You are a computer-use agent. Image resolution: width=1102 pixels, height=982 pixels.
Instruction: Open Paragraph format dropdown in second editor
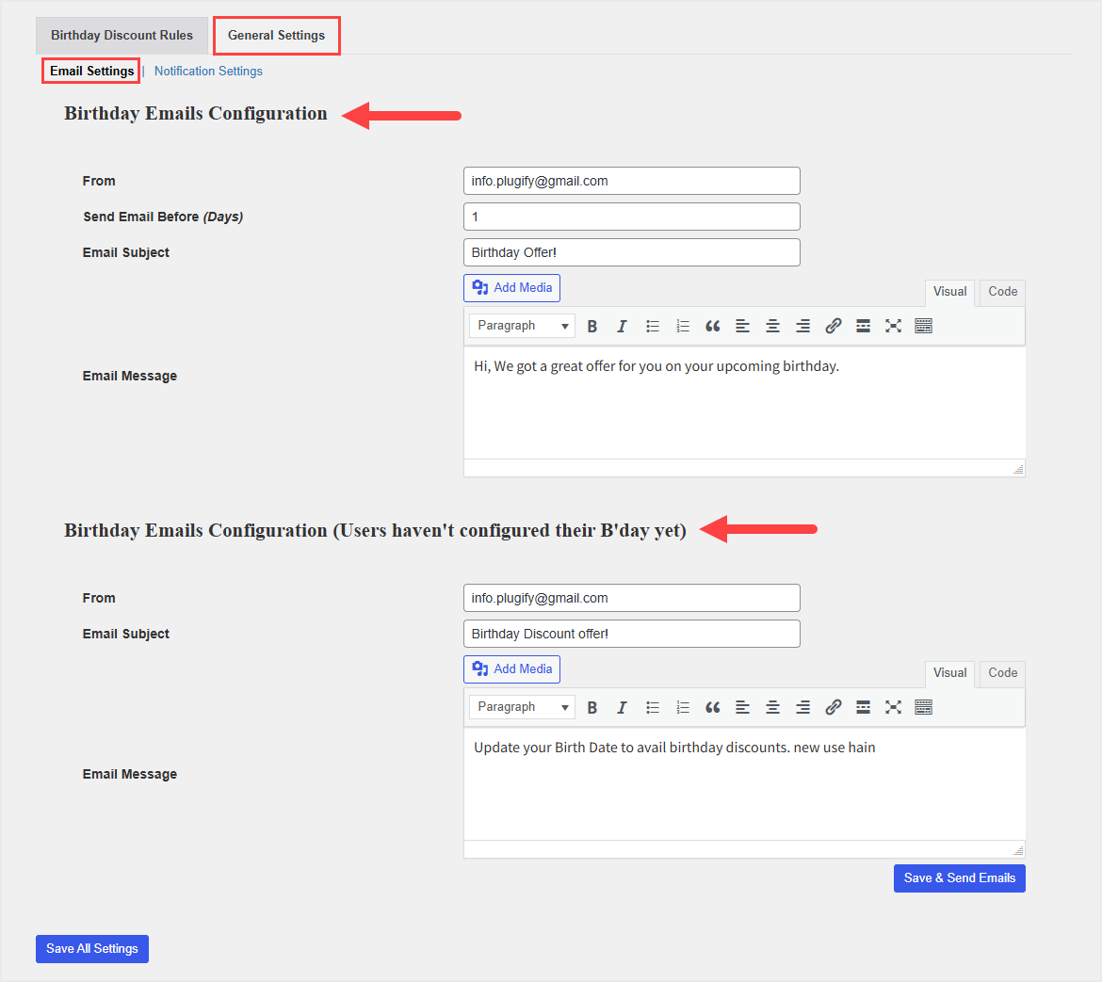[x=522, y=707]
